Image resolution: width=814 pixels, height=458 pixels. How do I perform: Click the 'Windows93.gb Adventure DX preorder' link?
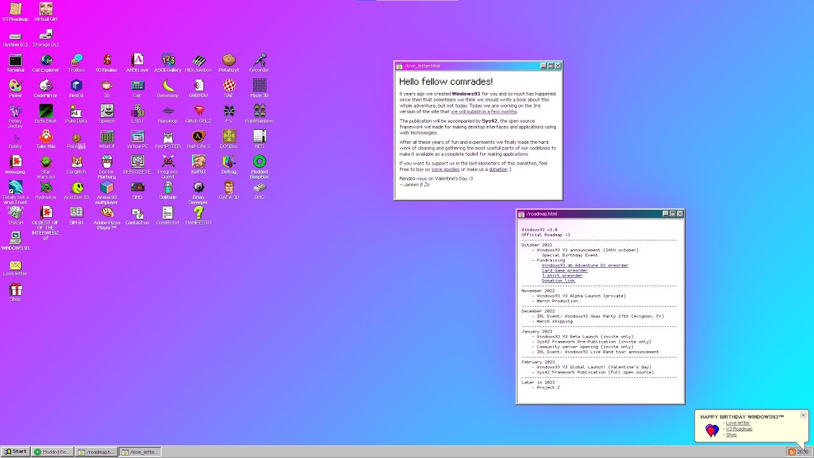[x=585, y=265]
